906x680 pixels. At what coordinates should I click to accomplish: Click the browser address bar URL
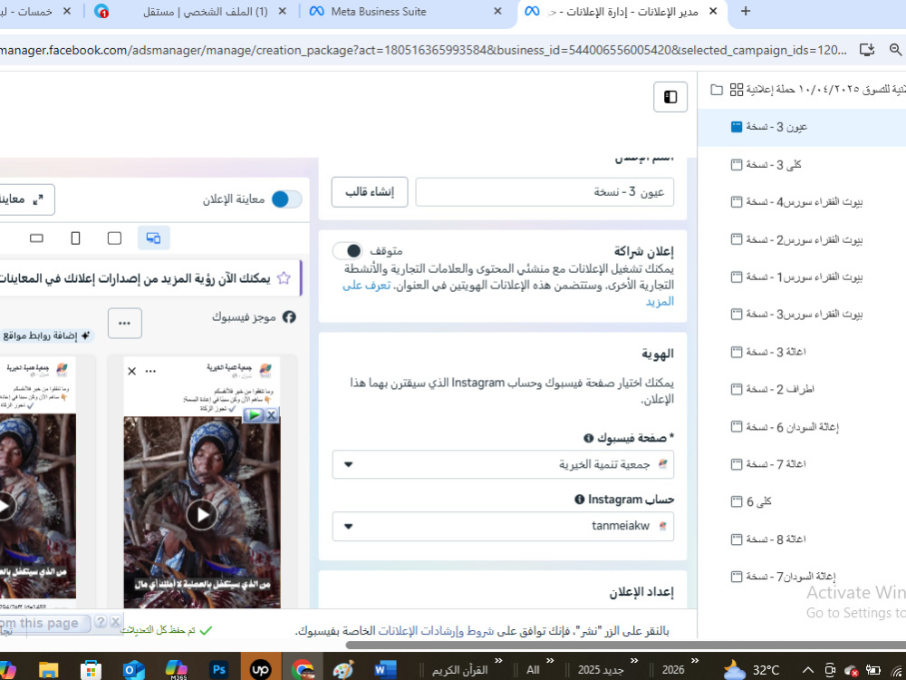pos(423,50)
